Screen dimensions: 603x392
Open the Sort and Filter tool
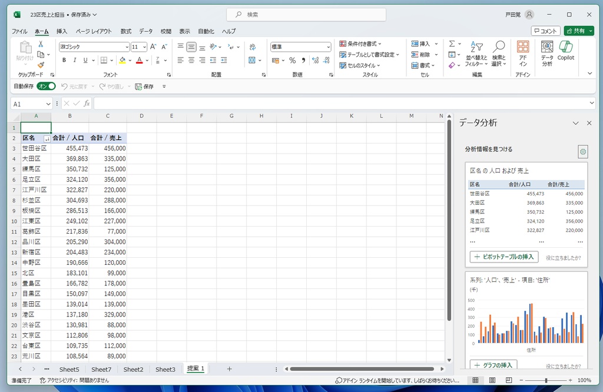click(476, 54)
